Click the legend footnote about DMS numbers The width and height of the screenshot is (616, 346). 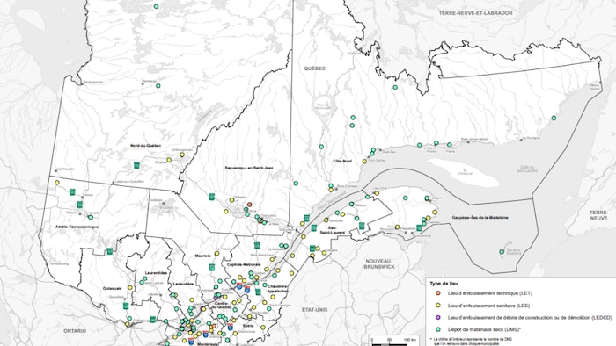[471, 341]
